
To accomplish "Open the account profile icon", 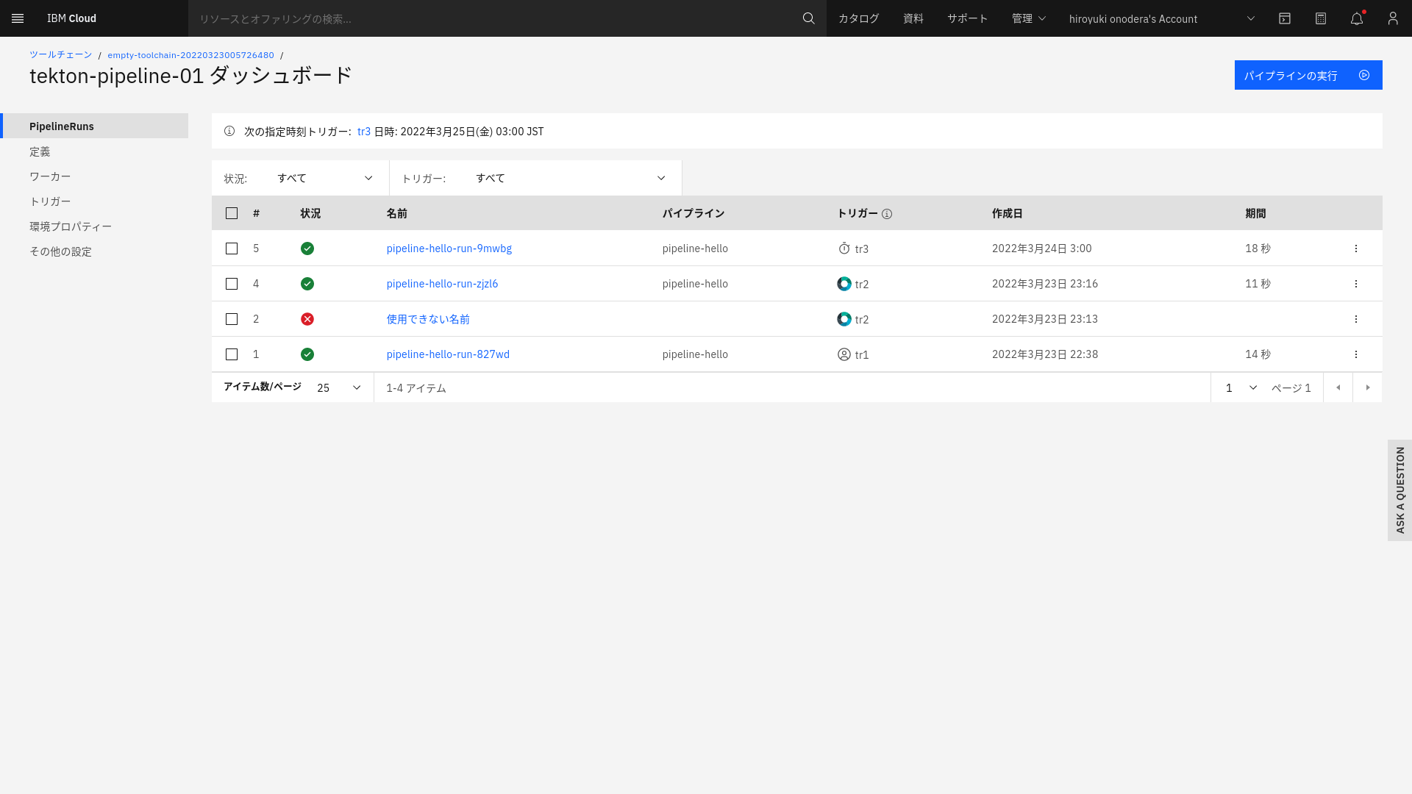I will (x=1392, y=18).
